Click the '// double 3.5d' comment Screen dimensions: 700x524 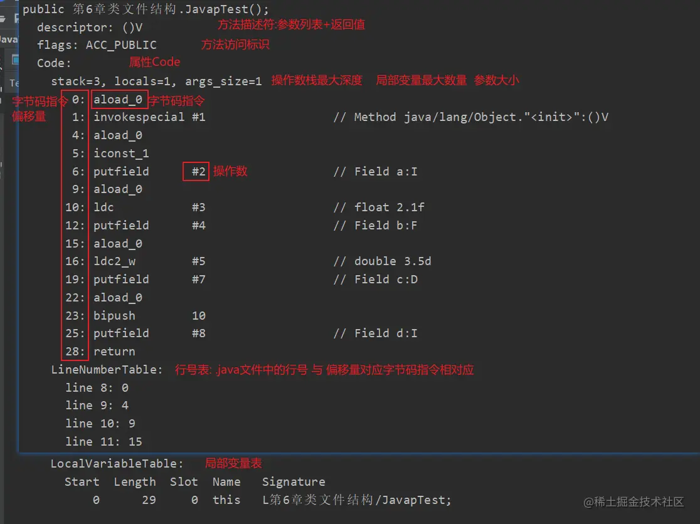point(383,261)
